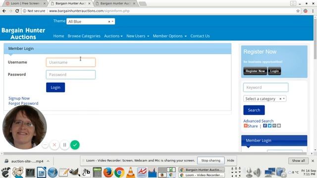
Task: Open Firefox from the taskbar
Action: pos(108,173)
